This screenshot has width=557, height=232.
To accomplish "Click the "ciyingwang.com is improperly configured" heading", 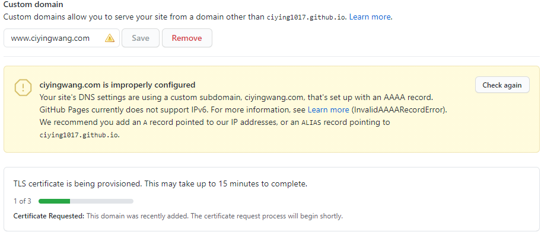I will 117,85.
